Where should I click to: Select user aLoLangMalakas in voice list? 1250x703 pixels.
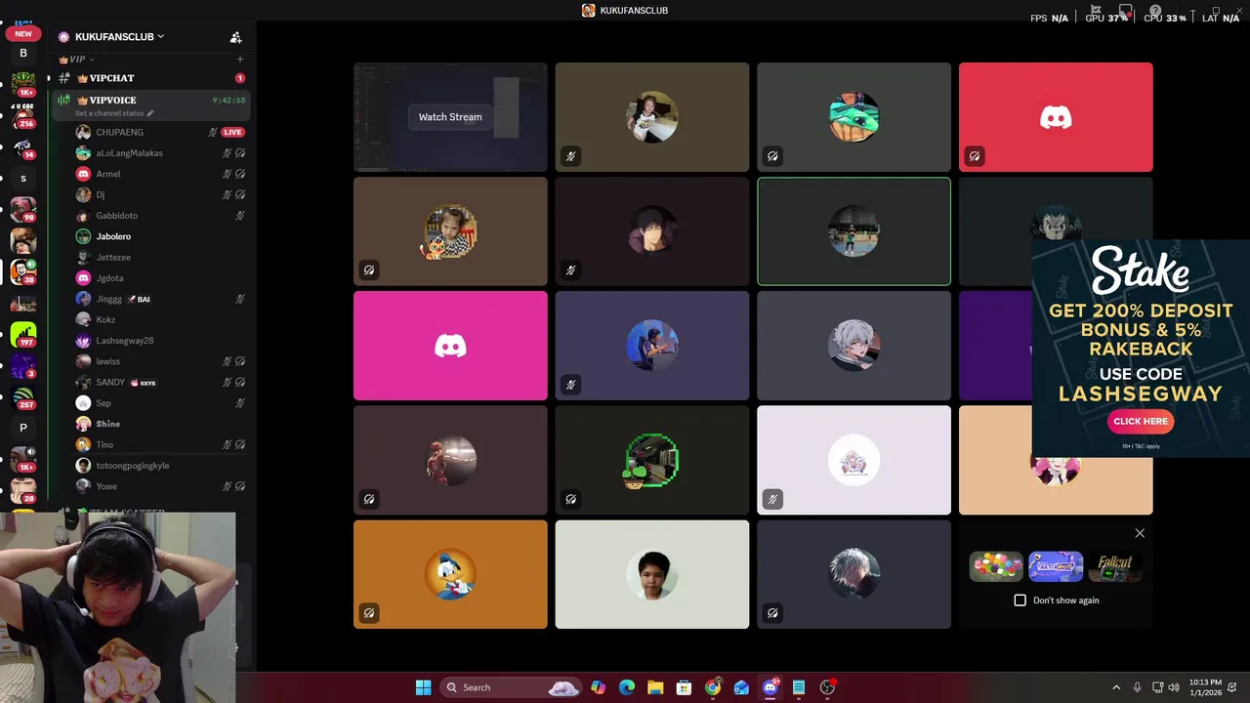pyautogui.click(x=160, y=153)
